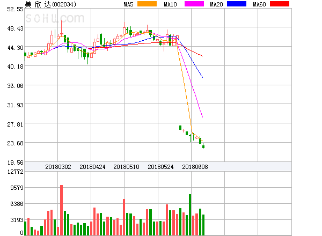Click the 20180608 date label
This screenshot has height=236, width=322.
[x=195, y=167]
